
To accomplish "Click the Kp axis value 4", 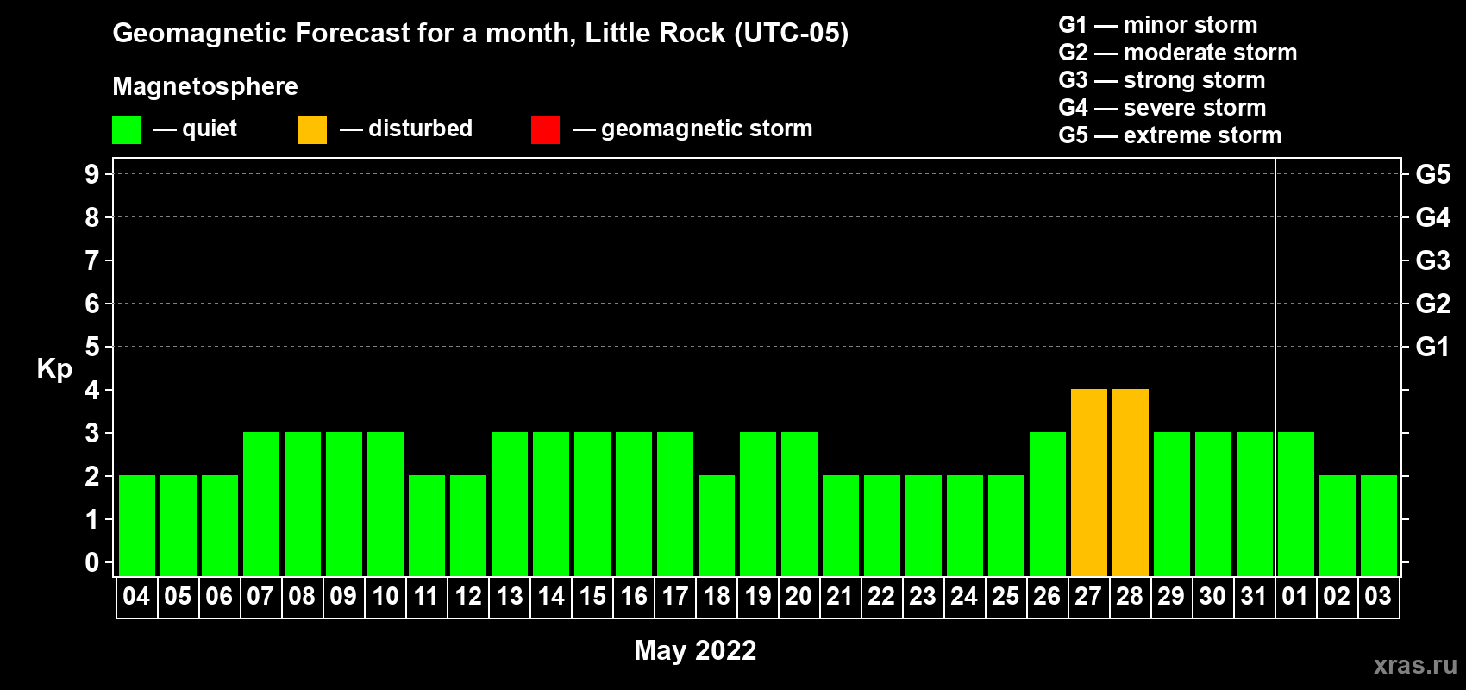I will pos(92,390).
